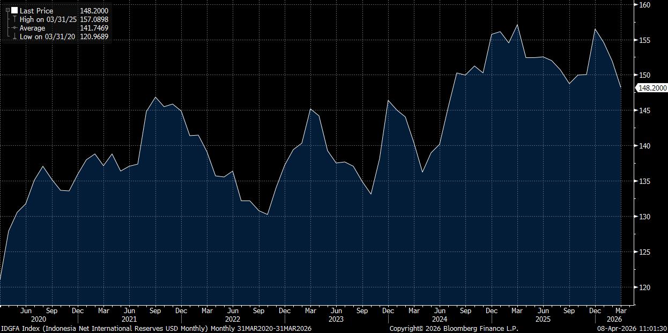Click the 120 tick on the price axis

[644, 287]
